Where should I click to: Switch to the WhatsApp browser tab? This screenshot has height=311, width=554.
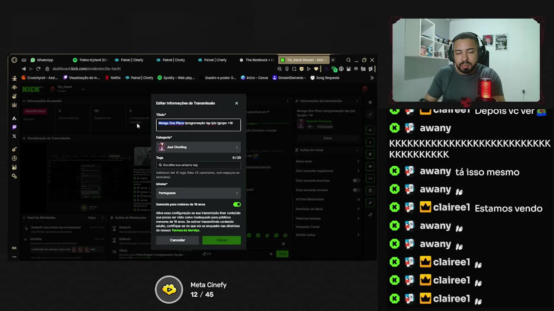click(42, 60)
